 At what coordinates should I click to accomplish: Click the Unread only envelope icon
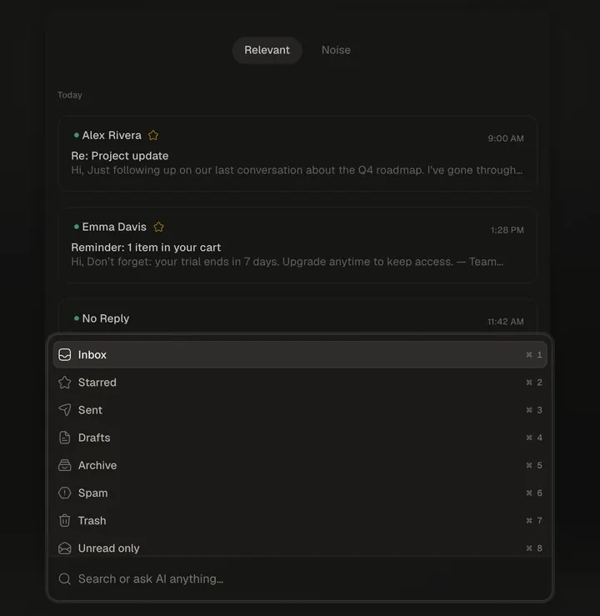65,548
